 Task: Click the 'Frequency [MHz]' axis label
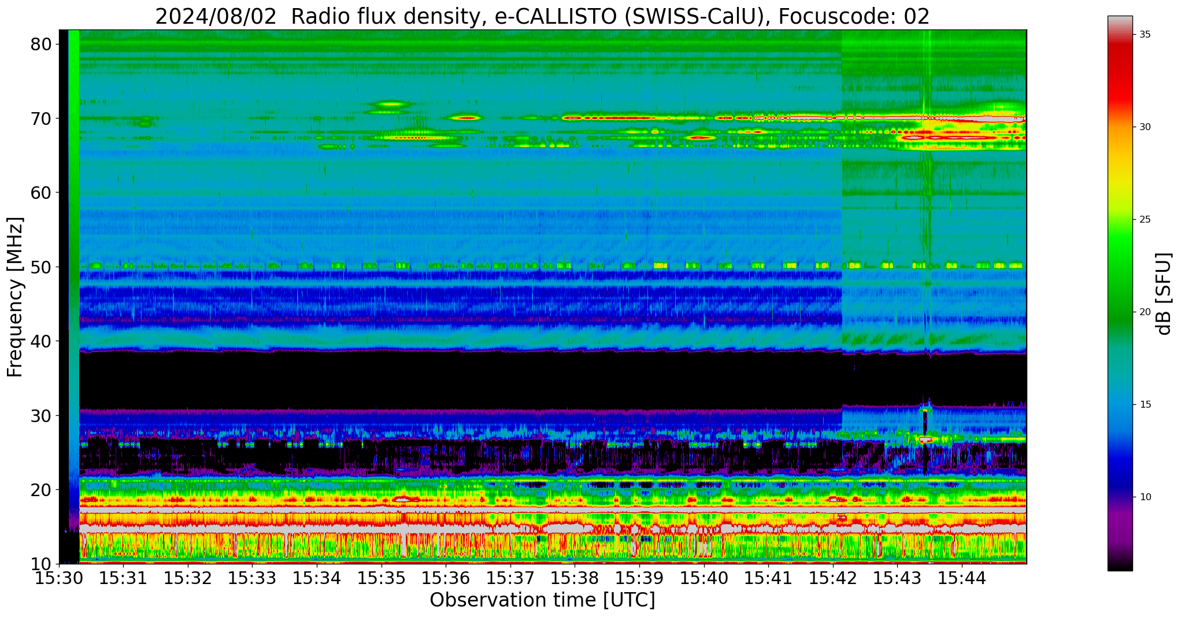[15, 297]
